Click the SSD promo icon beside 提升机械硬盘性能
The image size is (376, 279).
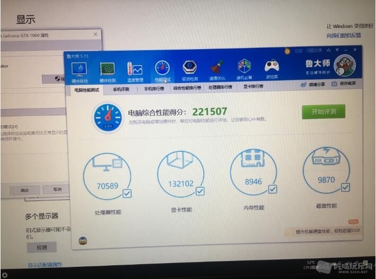(x=288, y=232)
